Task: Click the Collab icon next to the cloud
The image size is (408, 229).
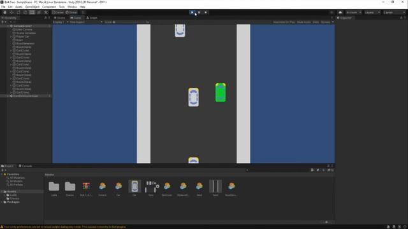Action: pyautogui.click(x=331, y=12)
